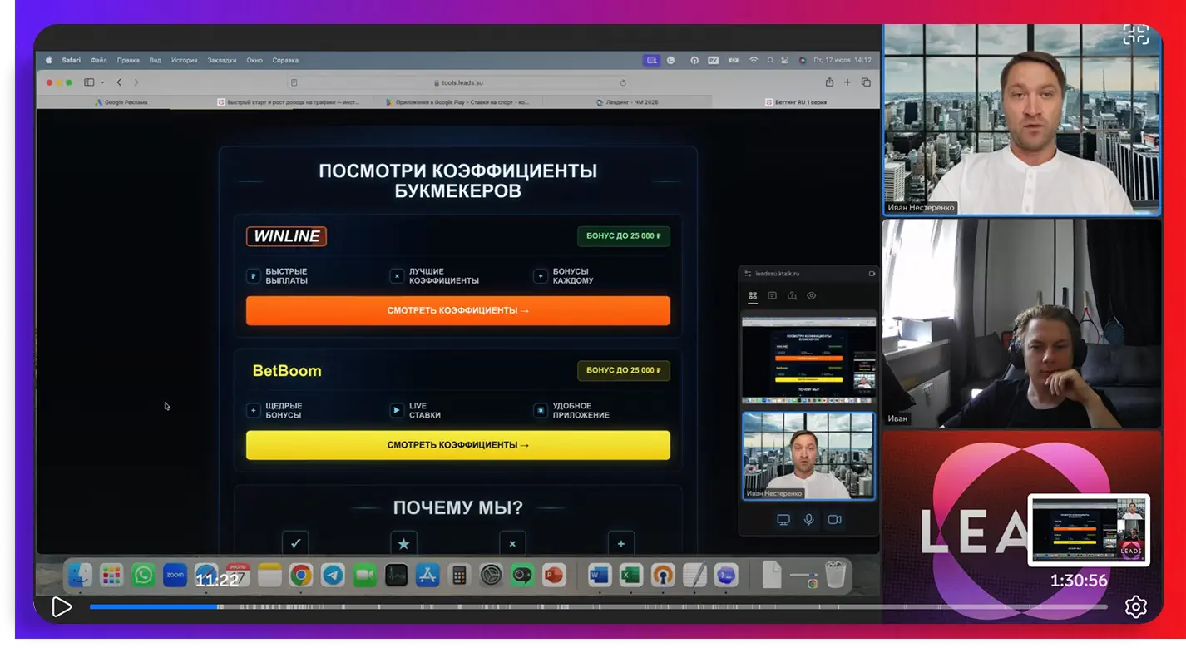Click the Live ставки play icon
The image size is (1186, 648).
click(397, 411)
